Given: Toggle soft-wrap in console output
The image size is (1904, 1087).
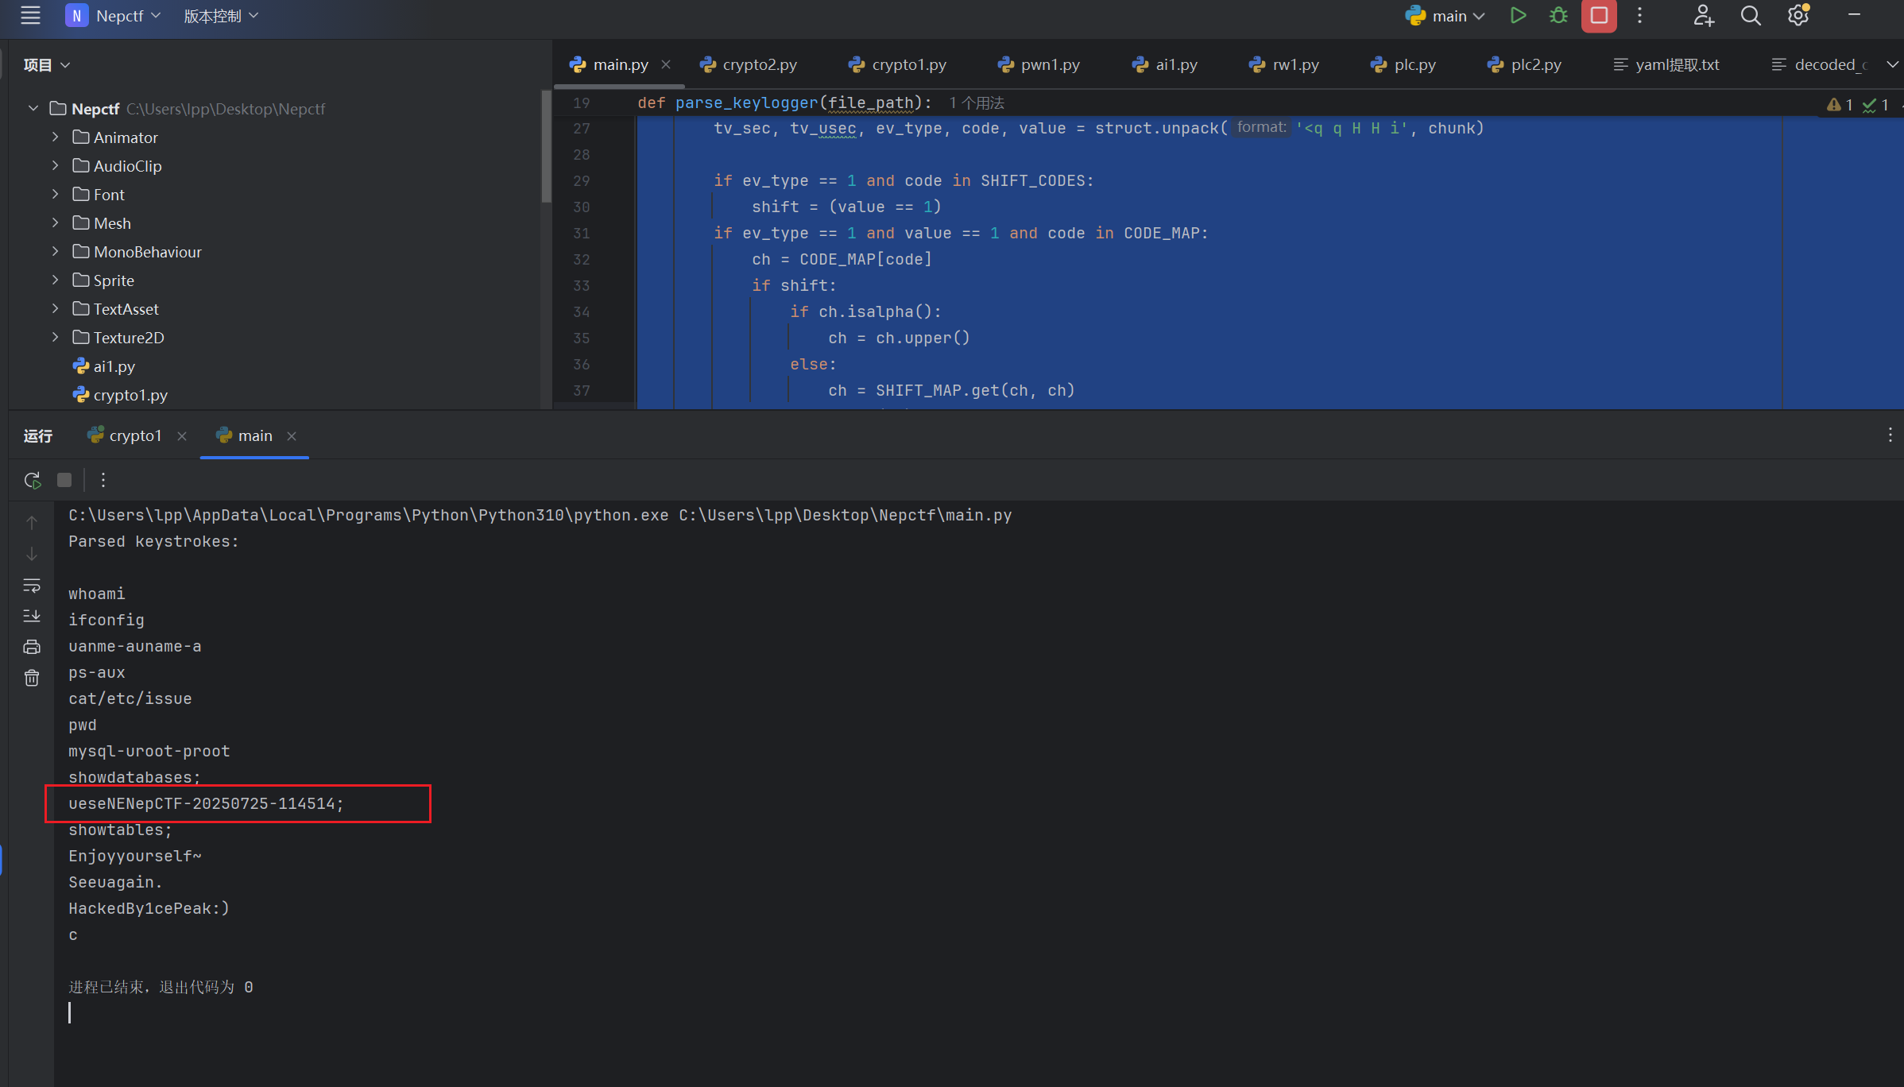Looking at the screenshot, I should (x=32, y=586).
